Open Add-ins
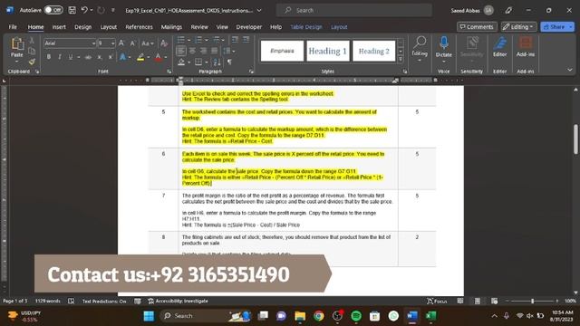This screenshot has width=580, height=326. tap(526, 47)
